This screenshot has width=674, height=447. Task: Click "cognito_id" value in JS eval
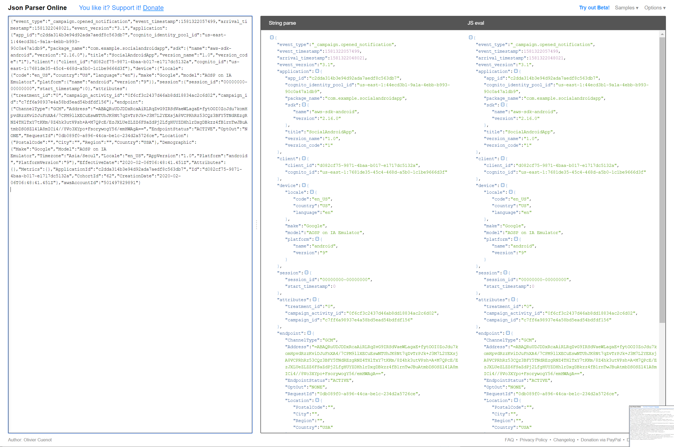click(x=582, y=172)
